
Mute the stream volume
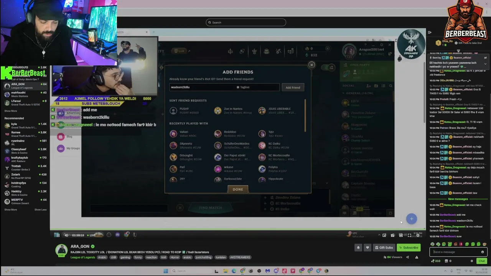[66, 235]
